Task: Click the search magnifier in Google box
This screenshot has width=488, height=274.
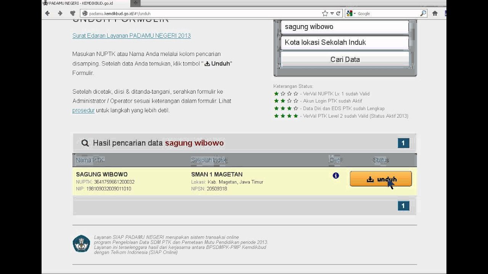Action: [x=423, y=13]
